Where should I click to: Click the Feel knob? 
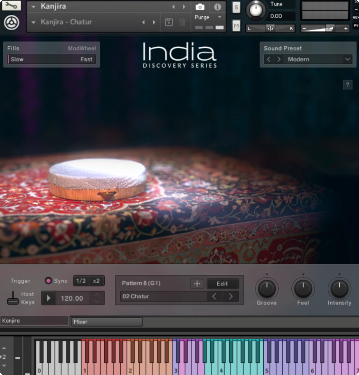303,289
